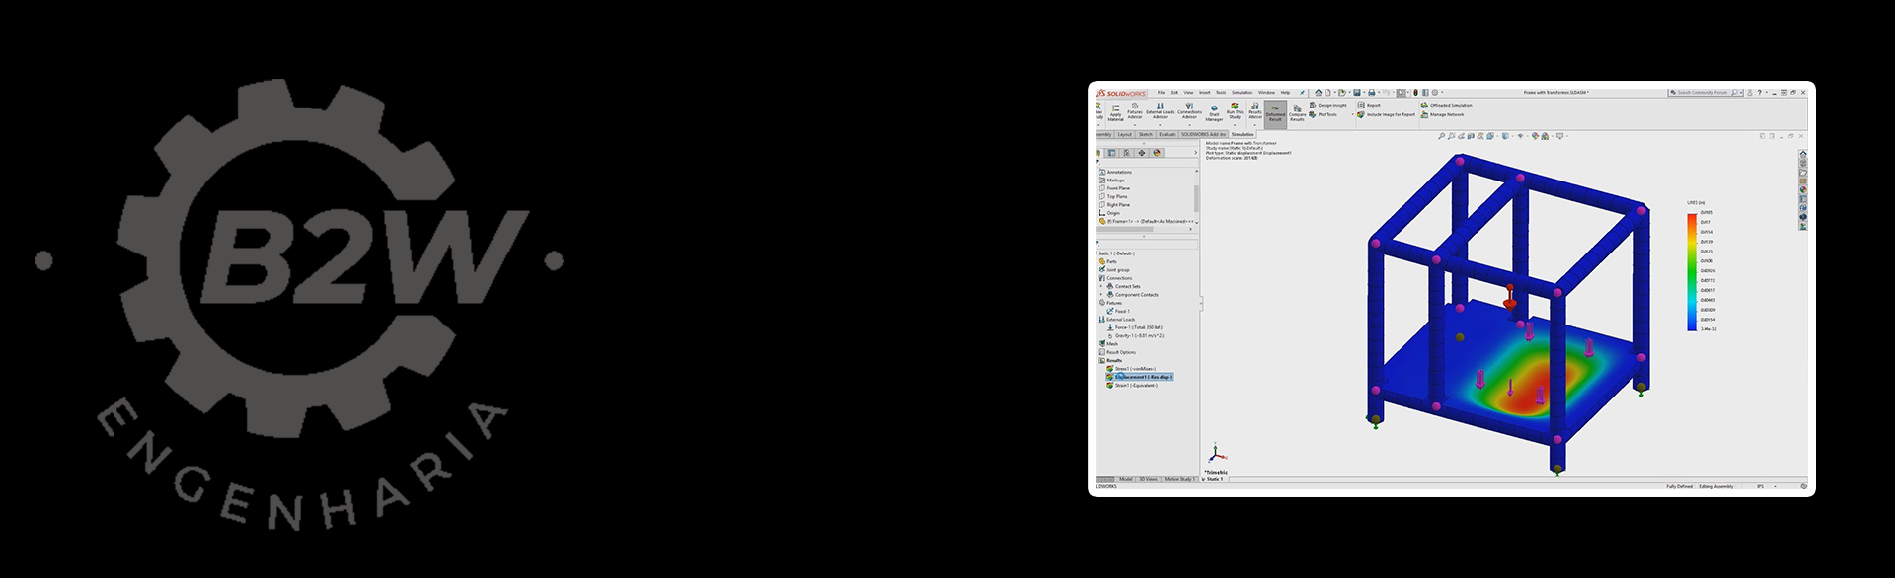Click Run This Study
The height and width of the screenshot is (578, 1895).
(1235, 111)
